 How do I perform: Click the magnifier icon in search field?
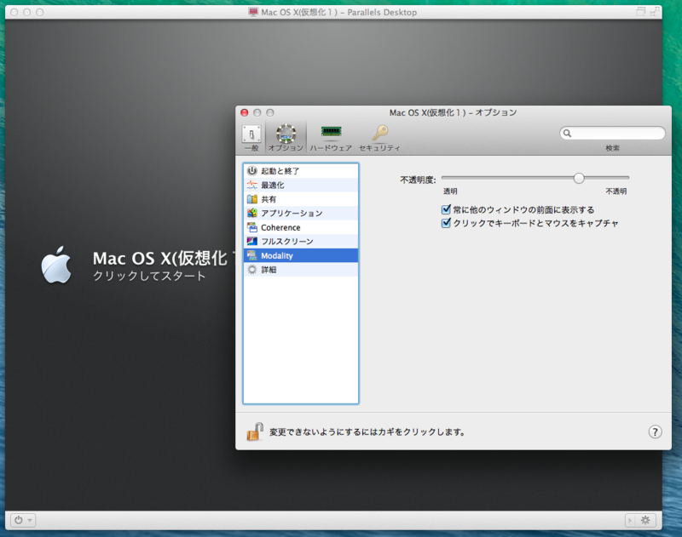click(x=567, y=134)
